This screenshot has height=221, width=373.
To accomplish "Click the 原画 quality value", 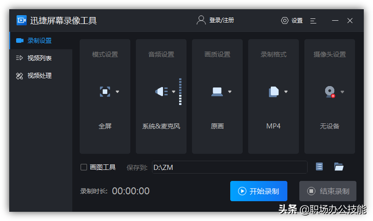I will pos(217,126).
